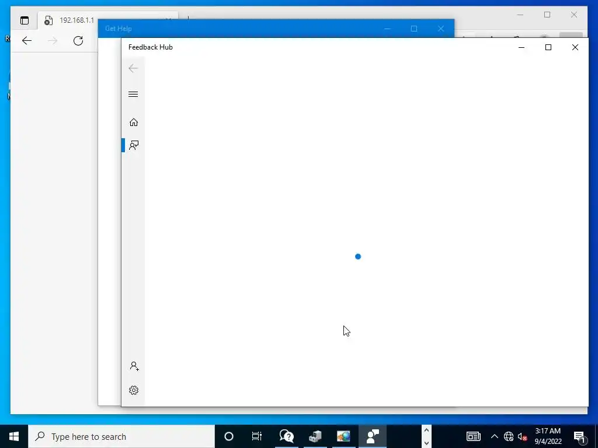
Task: Minimize the Get Help window
Action: [x=387, y=29]
